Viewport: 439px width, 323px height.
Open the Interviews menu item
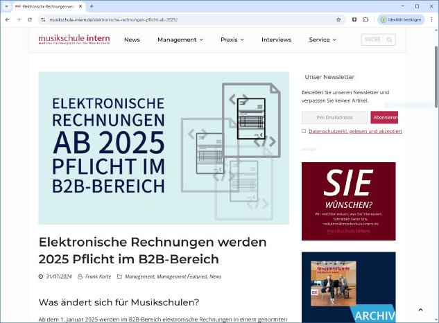pos(276,40)
